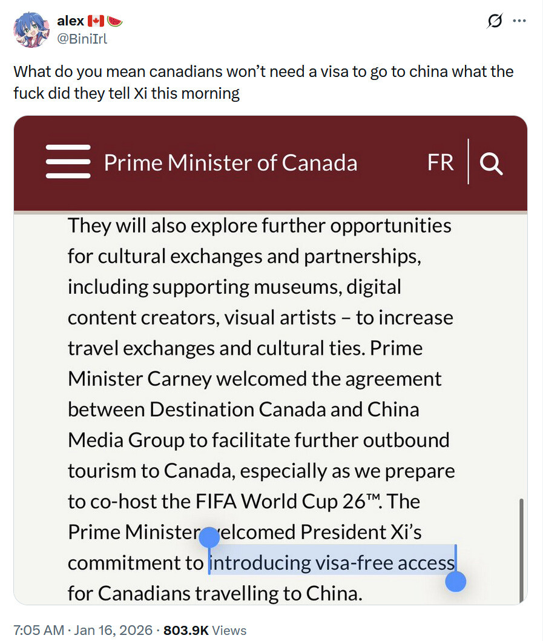543x641 pixels.
Task: Click the hamburger menu icon
Action: (68, 162)
